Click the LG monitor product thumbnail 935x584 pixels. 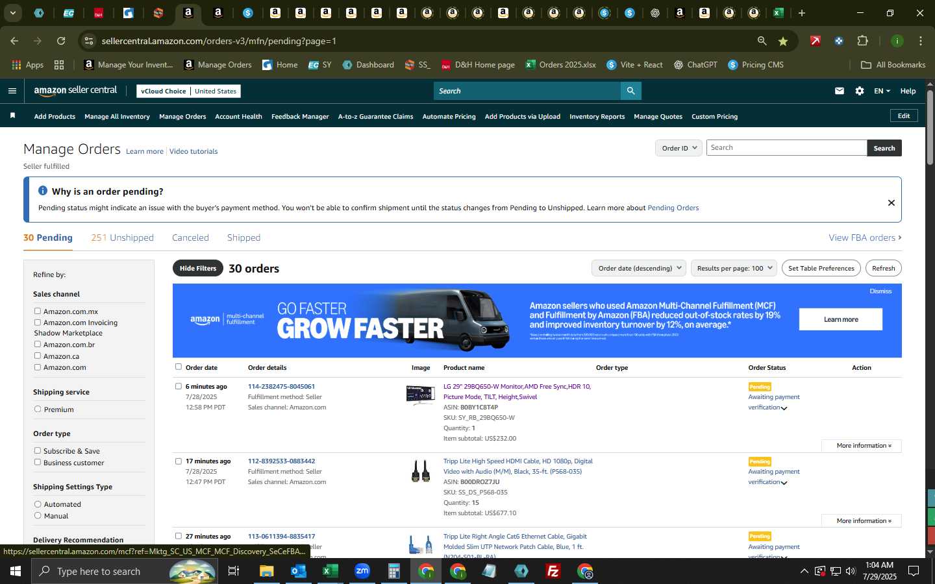420,395
